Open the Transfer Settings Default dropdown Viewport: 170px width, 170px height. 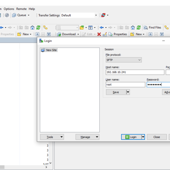click(96, 15)
